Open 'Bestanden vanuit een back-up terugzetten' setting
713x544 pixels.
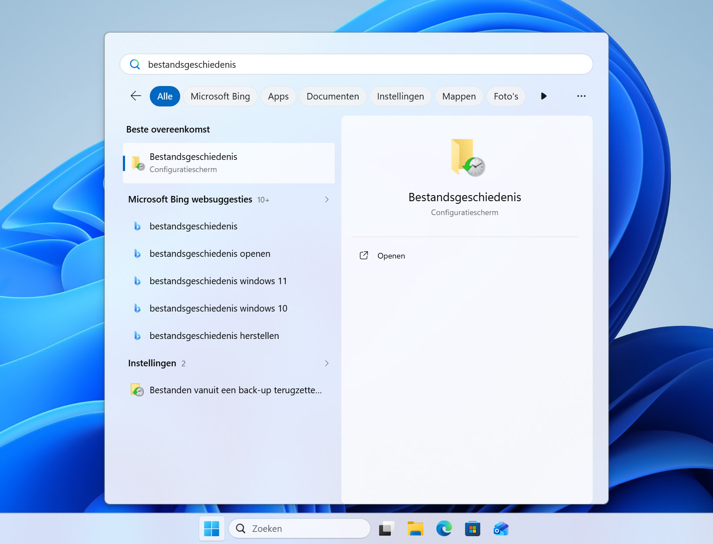click(x=229, y=390)
